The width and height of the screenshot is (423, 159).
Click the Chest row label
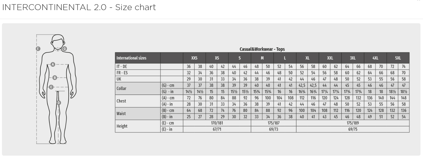[x=121, y=101]
